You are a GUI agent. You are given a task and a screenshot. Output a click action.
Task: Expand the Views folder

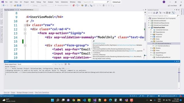[x=151, y=50]
